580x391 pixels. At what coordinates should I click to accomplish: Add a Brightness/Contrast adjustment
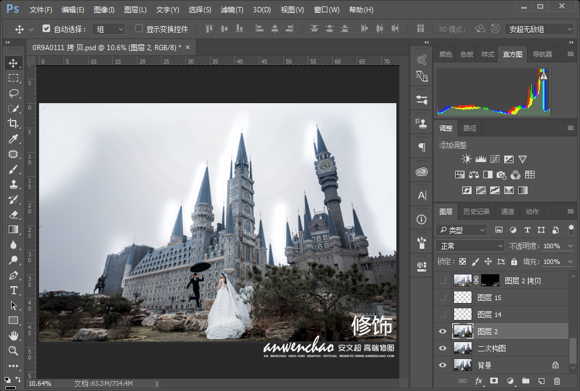click(x=466, y=159)
